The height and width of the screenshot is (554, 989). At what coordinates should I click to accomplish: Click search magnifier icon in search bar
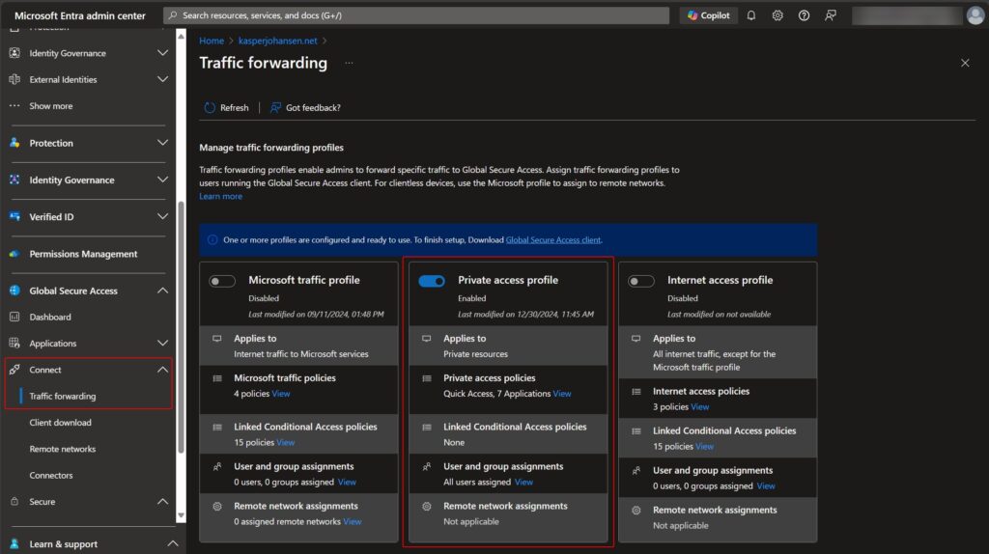pyautogui.click(x=173, y=15)
